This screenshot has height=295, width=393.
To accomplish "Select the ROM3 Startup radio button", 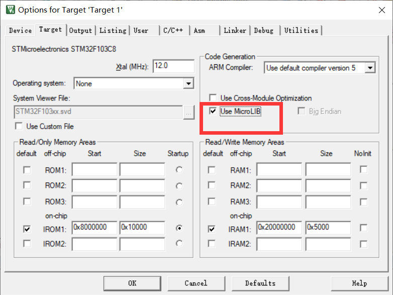I will (179, 202).
